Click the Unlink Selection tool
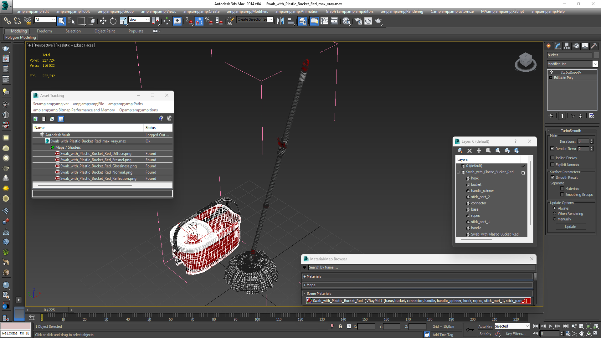The height and width of the screenshot is (338, 601). (18, 21)
